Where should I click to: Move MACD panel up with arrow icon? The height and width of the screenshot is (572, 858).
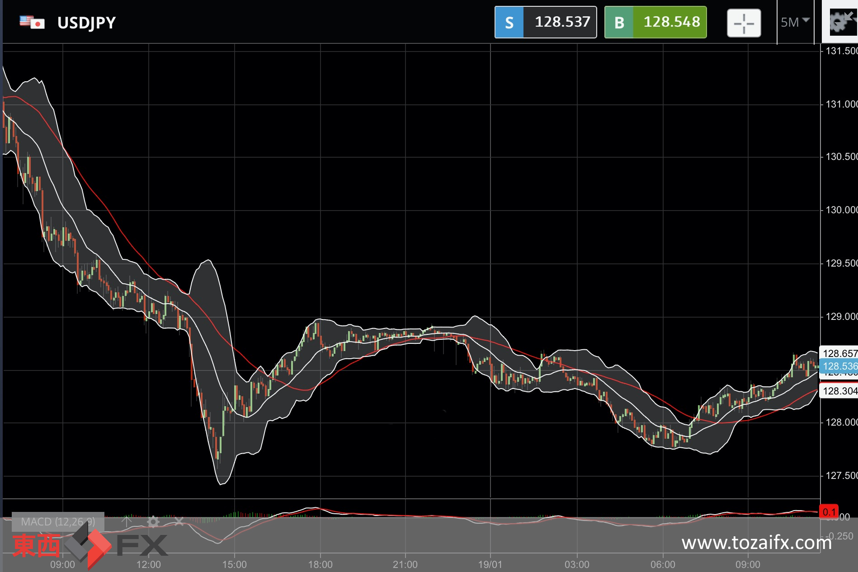[127, 521]
